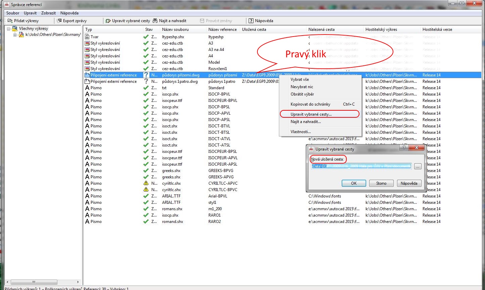Click the Nápověda question mark toolbar icon

tap(251, 21)
